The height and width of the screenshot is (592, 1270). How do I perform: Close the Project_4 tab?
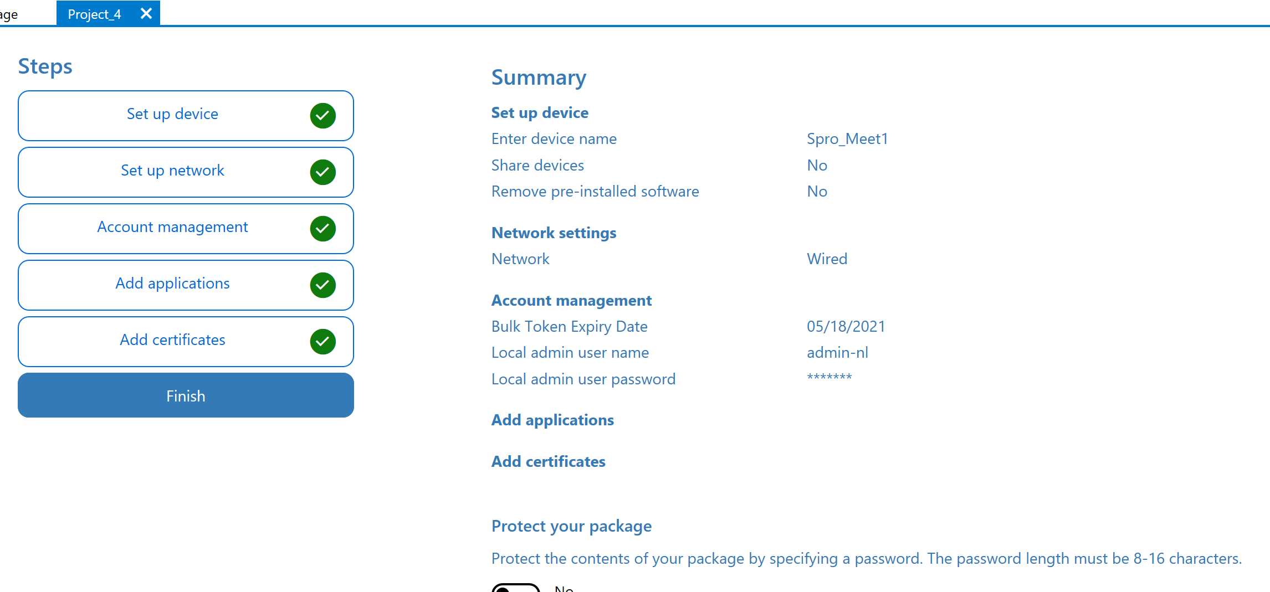pyautogui.click(x=146, y=13)
